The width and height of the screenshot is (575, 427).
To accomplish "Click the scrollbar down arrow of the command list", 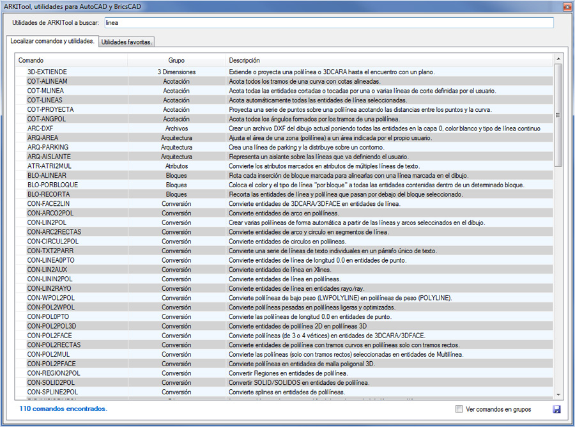I will [558, 394].
